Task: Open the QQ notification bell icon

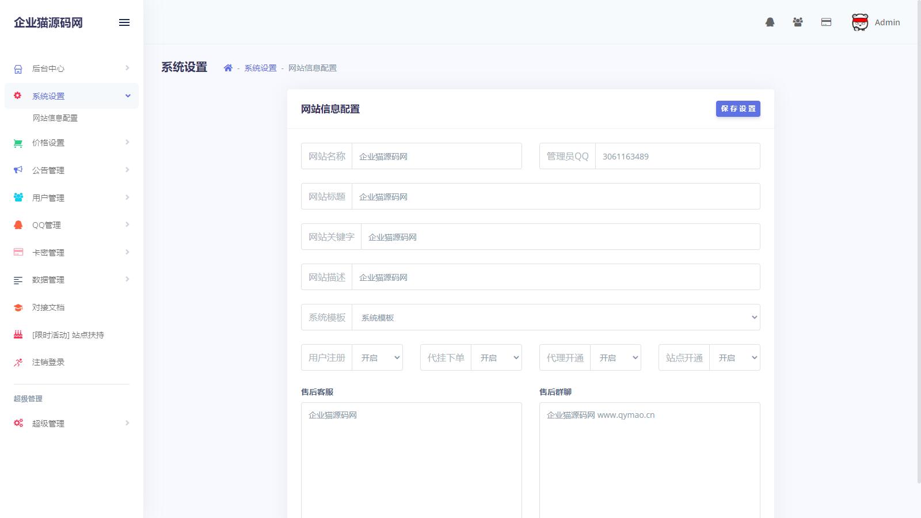Action: [x=770, y=22]
